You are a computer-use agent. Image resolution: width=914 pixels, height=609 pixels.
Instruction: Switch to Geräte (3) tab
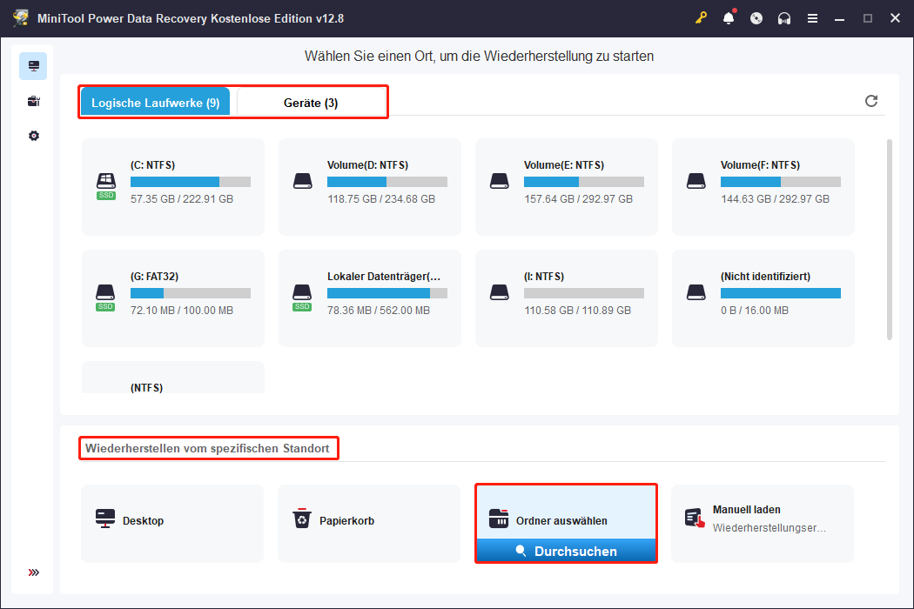tap(311, 103)
